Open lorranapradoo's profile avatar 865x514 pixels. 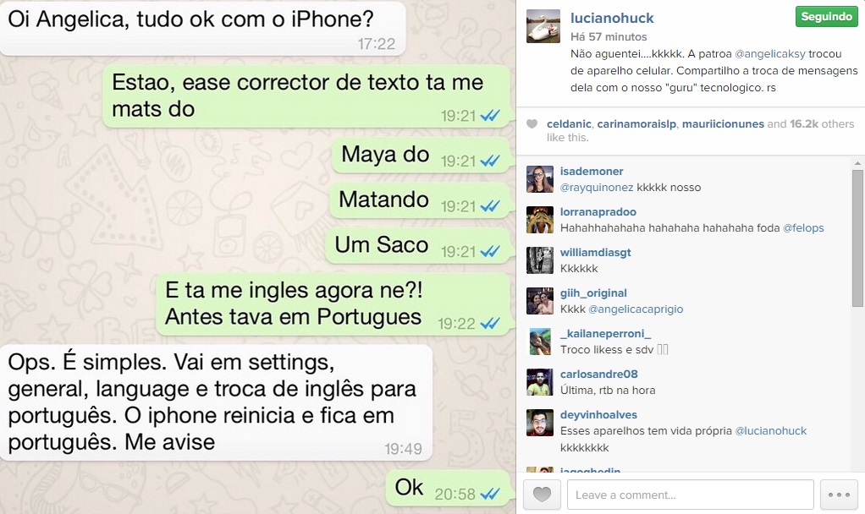point(540,220)
